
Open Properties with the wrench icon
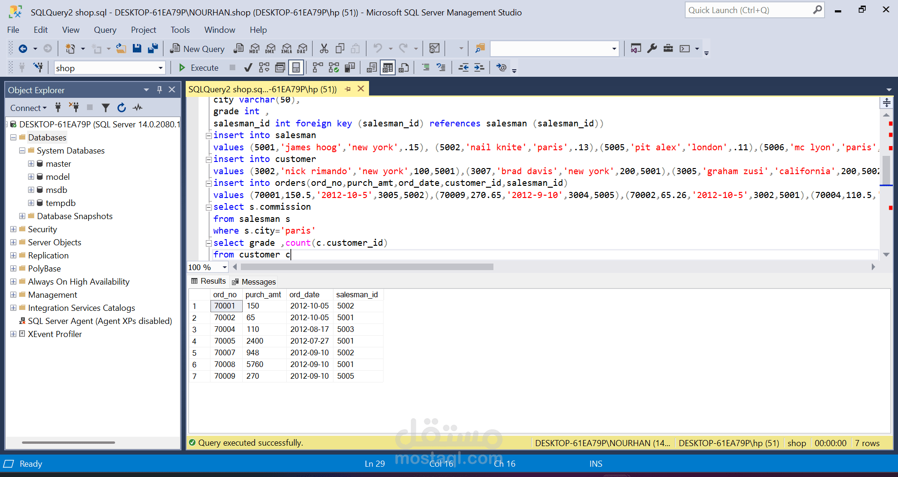[652, 49]
